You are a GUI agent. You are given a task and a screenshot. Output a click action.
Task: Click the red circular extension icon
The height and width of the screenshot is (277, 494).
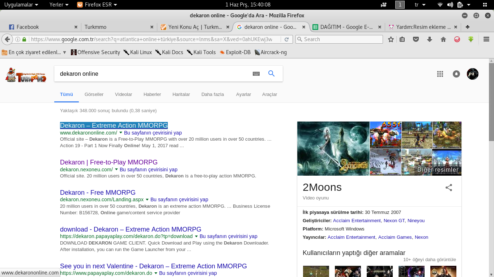pyautogui.click(x=457, y=39)
